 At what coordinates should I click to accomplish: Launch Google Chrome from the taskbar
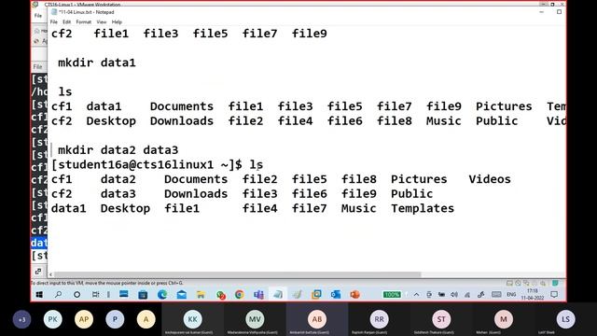239,295
